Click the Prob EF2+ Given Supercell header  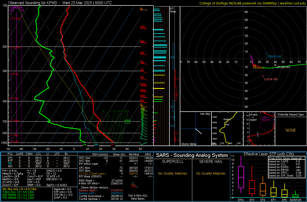tap(286, 158)
